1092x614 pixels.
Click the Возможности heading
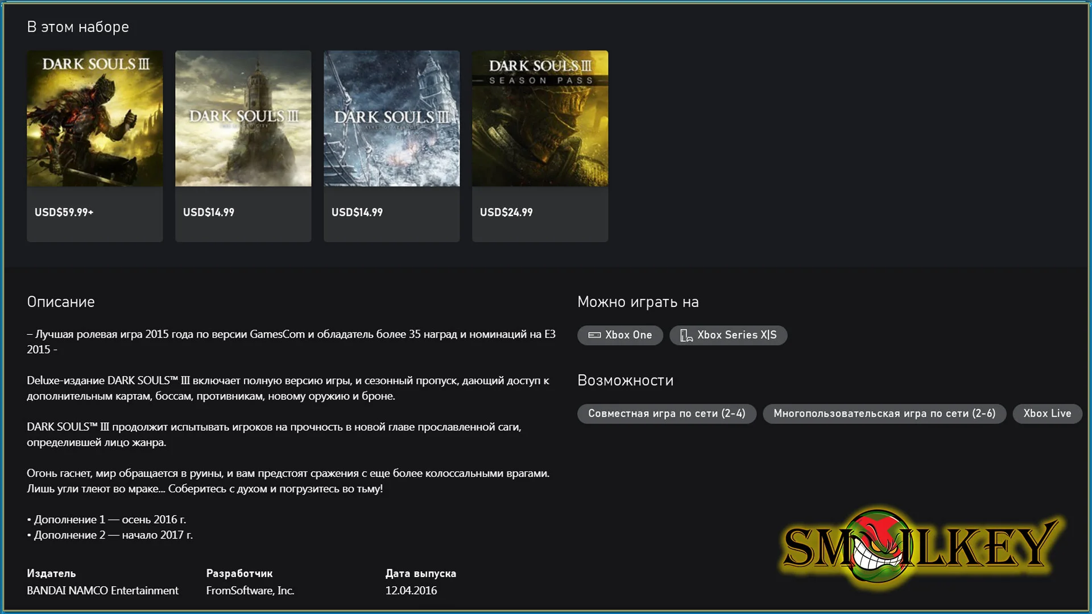[625, 380]
